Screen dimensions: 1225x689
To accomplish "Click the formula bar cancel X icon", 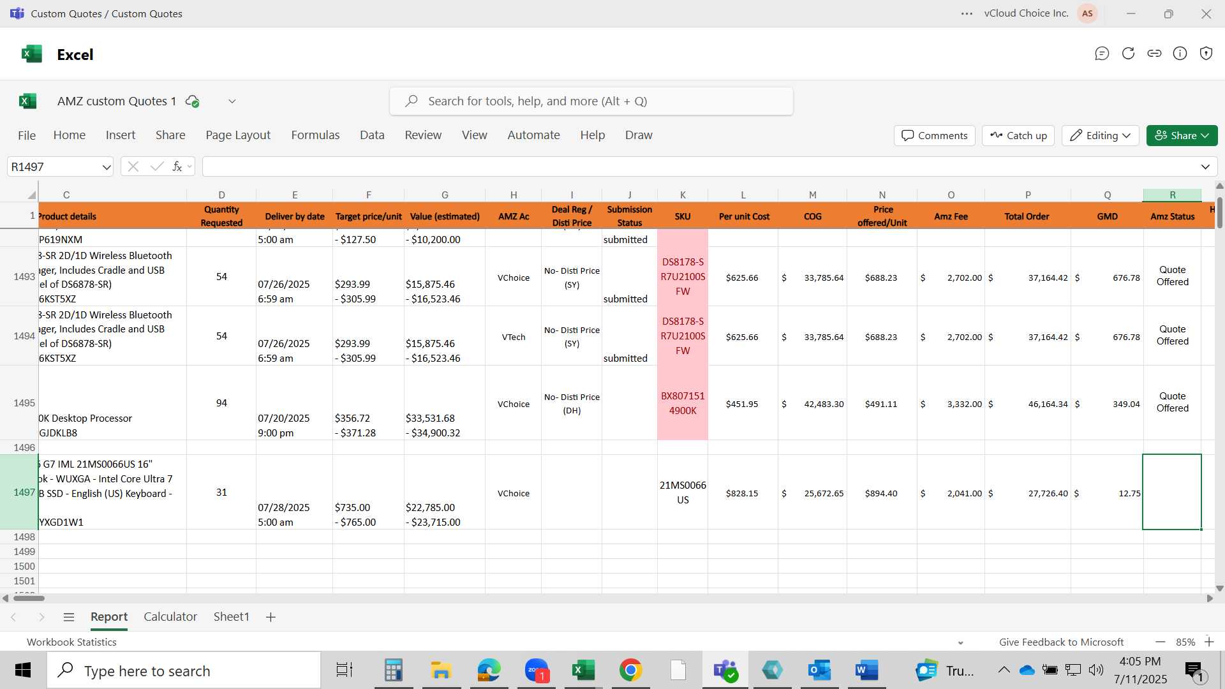I will tap(133, 167).
